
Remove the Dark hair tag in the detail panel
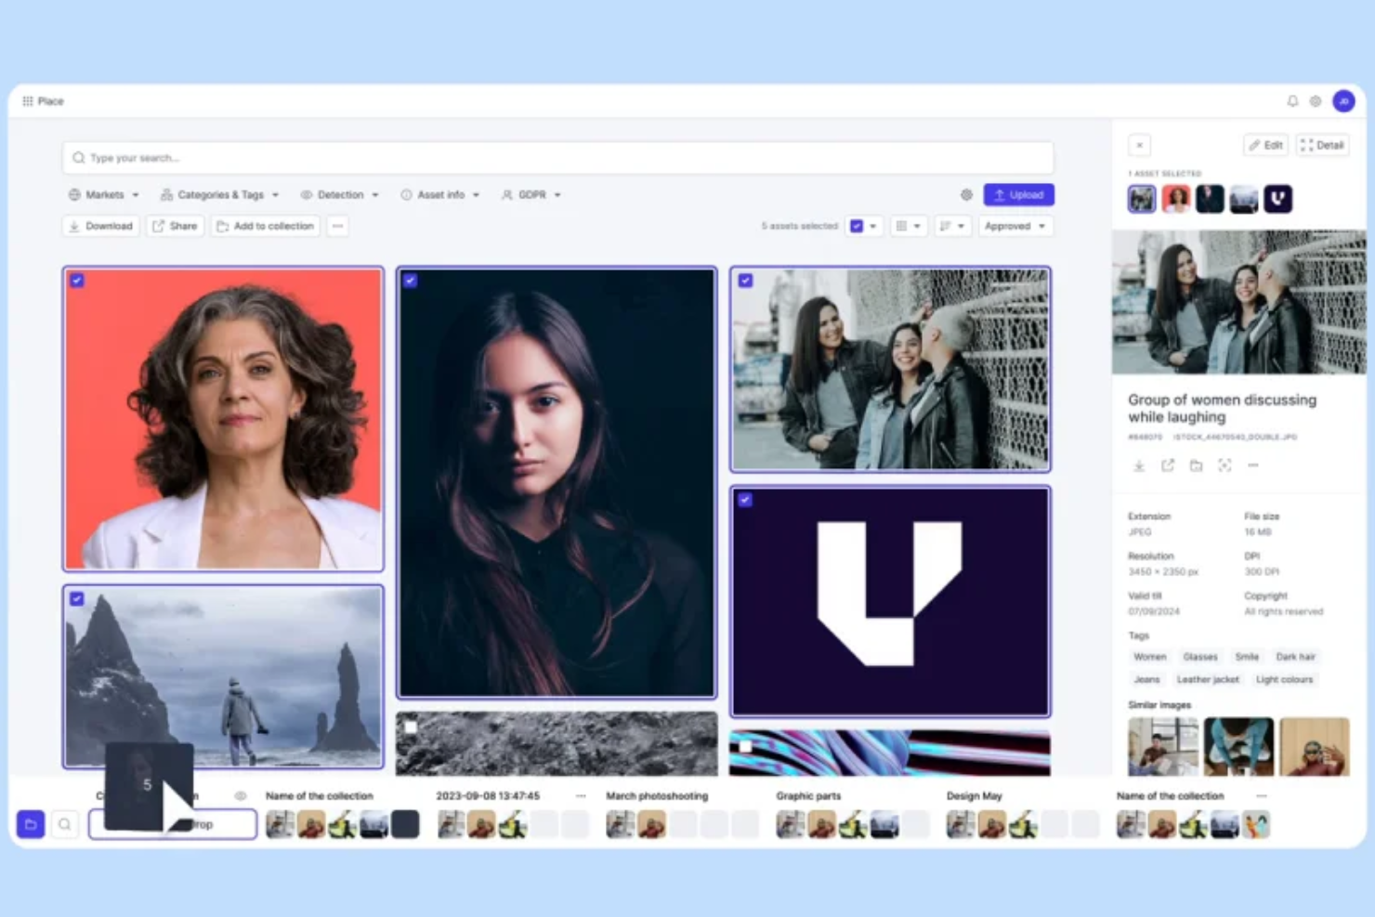(x=1295, y=657)
